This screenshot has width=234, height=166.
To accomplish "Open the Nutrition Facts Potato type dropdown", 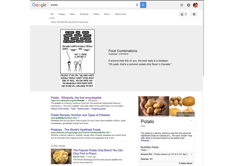I will point(148,150).
